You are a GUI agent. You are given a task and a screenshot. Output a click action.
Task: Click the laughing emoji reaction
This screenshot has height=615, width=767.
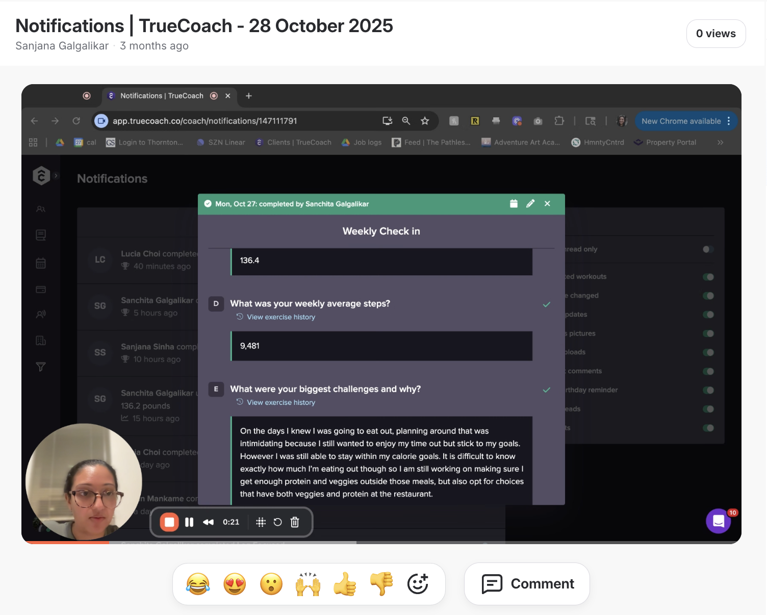(x=198, y=584)
